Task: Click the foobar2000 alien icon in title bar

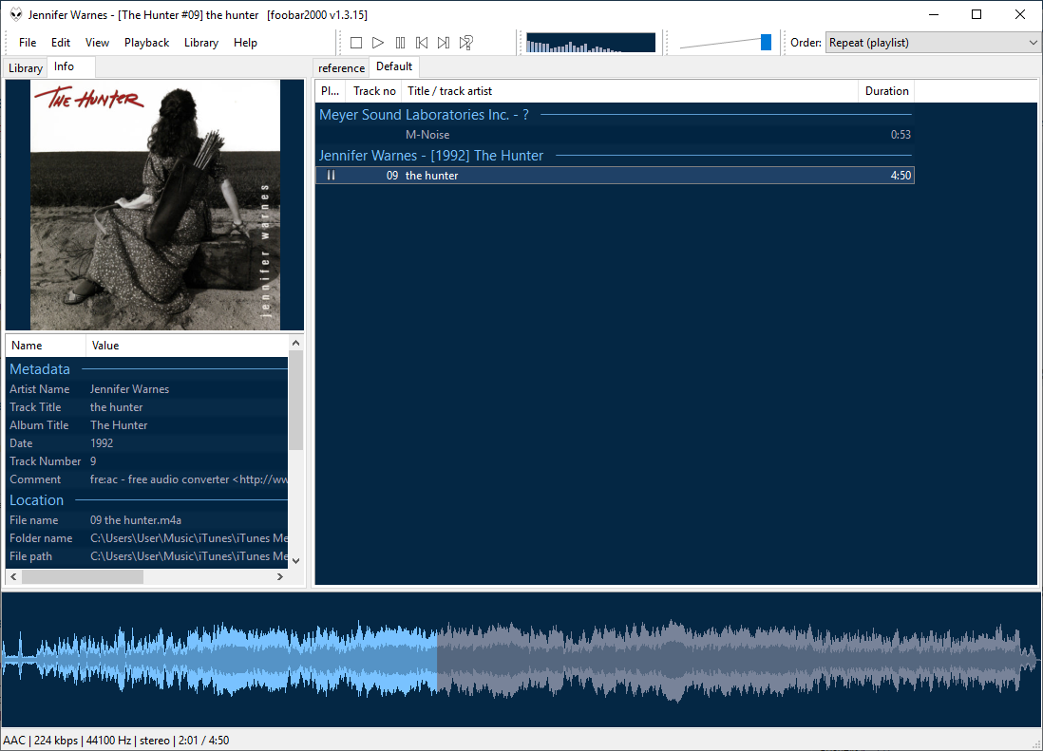Action: point(16,15)
